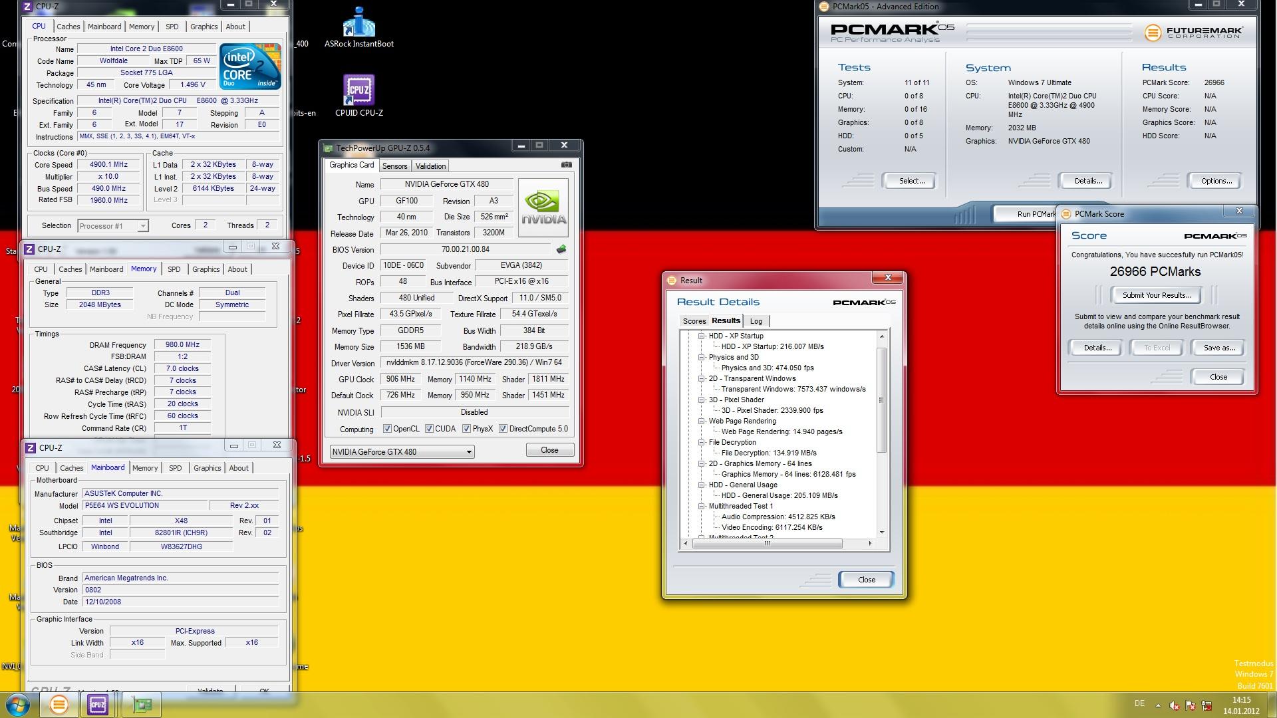
Task: Open the Processor #1 selection dropdown
Action: 112,226
